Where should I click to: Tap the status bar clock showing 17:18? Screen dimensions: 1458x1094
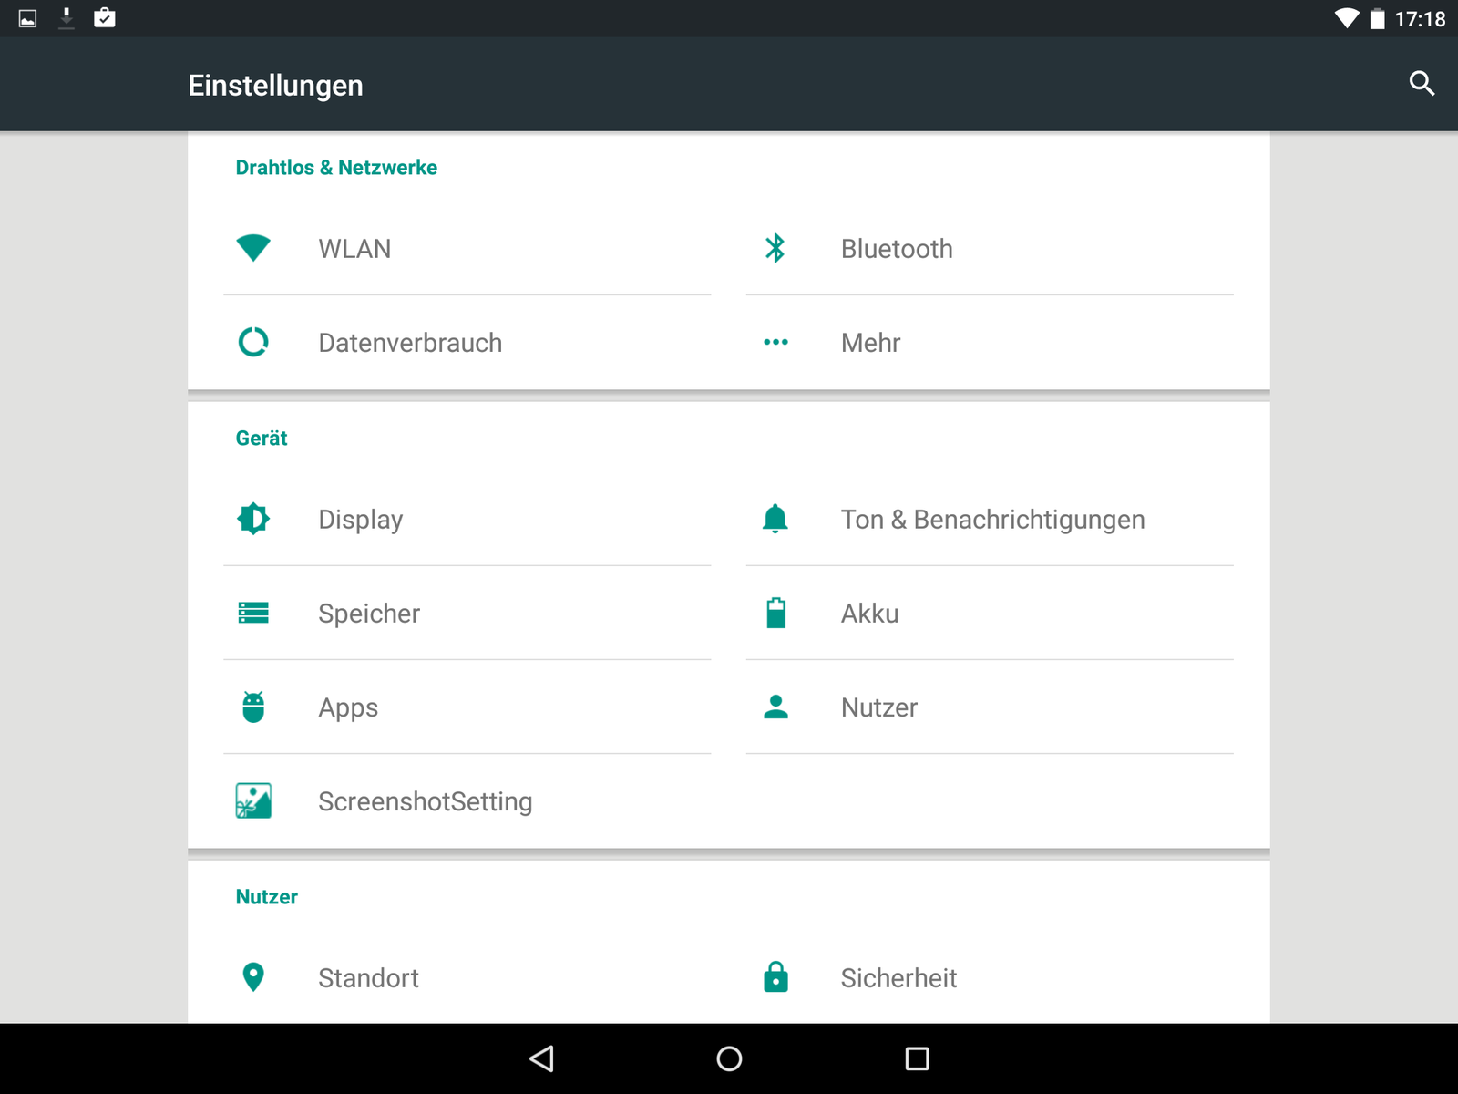click(x=1420, y=19)
